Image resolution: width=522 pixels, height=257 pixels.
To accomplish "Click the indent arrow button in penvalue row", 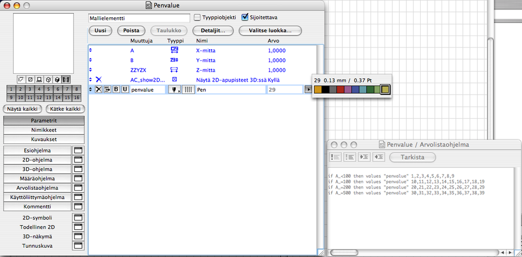I will [x=107, y=89].
